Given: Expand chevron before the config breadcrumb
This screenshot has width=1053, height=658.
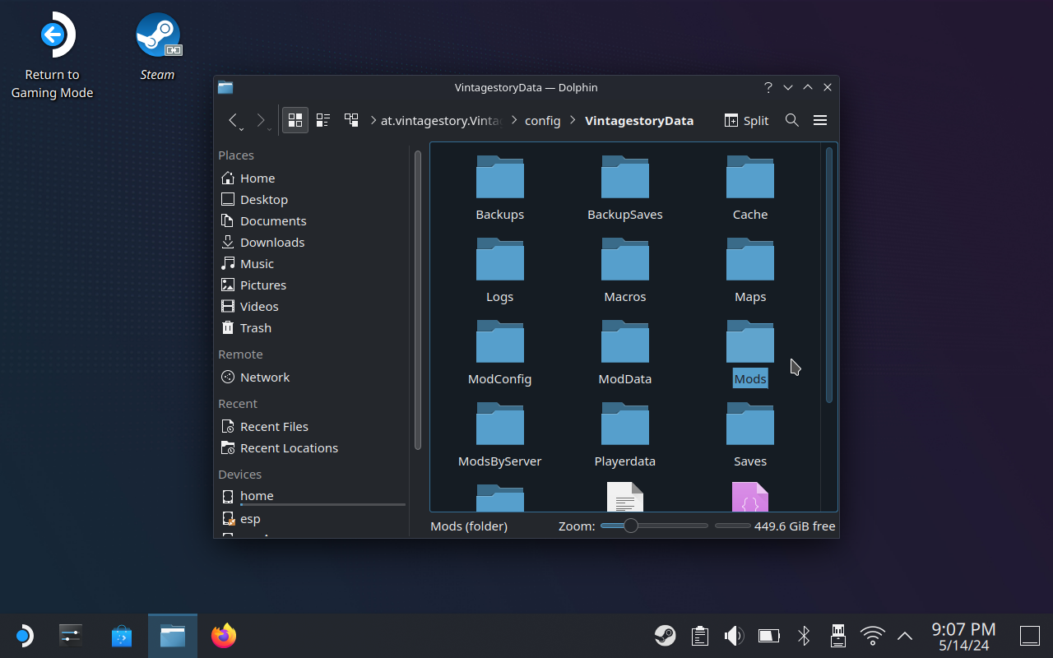Looking at the screenshot, I should [515, 120].
